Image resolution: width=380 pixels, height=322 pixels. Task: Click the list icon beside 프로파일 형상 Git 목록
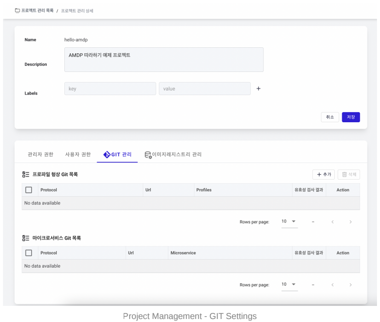point(26,174)
